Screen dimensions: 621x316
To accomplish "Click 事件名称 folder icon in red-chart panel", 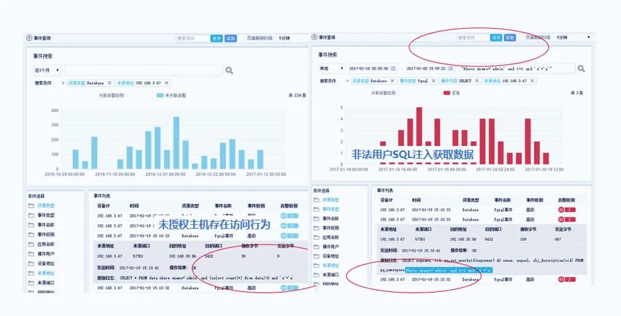I will tap(316, 218).
